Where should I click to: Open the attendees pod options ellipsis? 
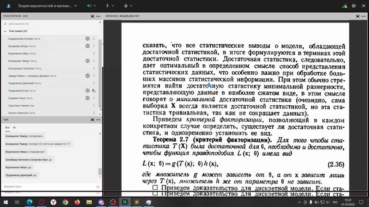tap(99, 16)
